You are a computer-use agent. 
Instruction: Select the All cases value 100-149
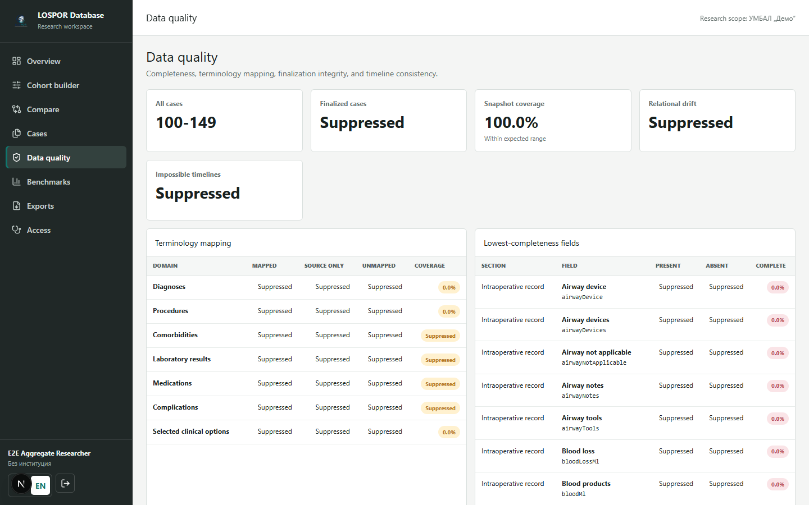(x=186, y=122)
